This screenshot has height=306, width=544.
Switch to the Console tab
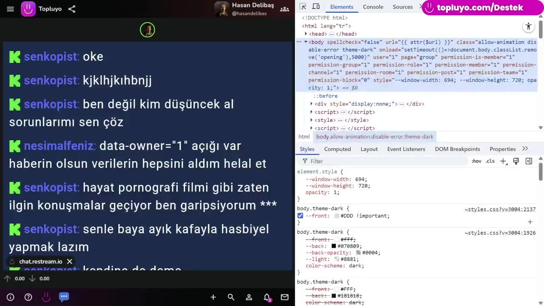373,7
